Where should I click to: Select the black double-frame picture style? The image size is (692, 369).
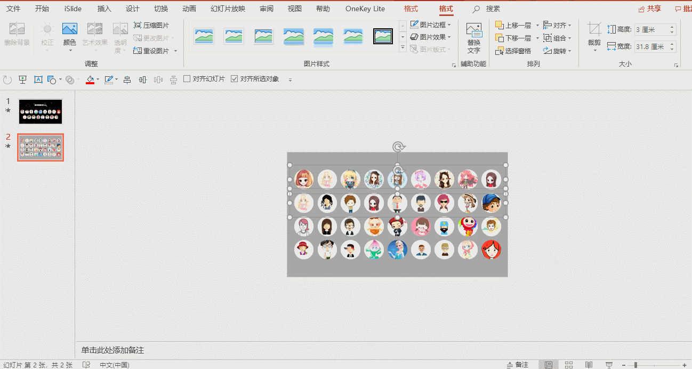(x=383, y=36)
